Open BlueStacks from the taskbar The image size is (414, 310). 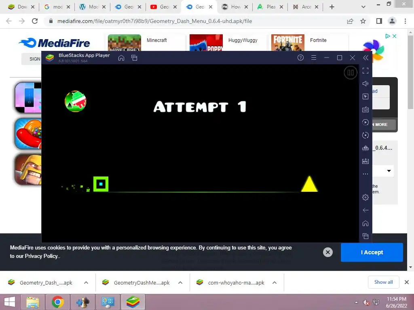[x=133, y=302]
